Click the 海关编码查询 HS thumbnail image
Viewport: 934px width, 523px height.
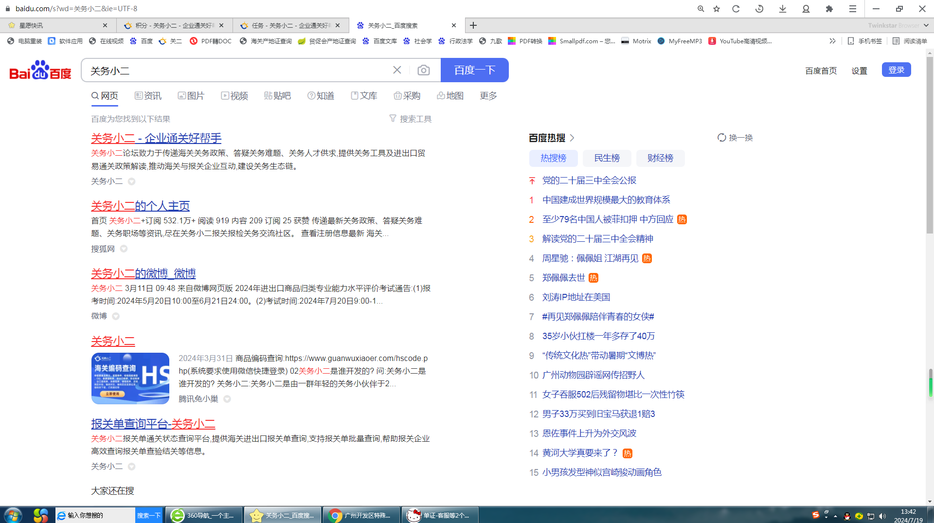130,379
